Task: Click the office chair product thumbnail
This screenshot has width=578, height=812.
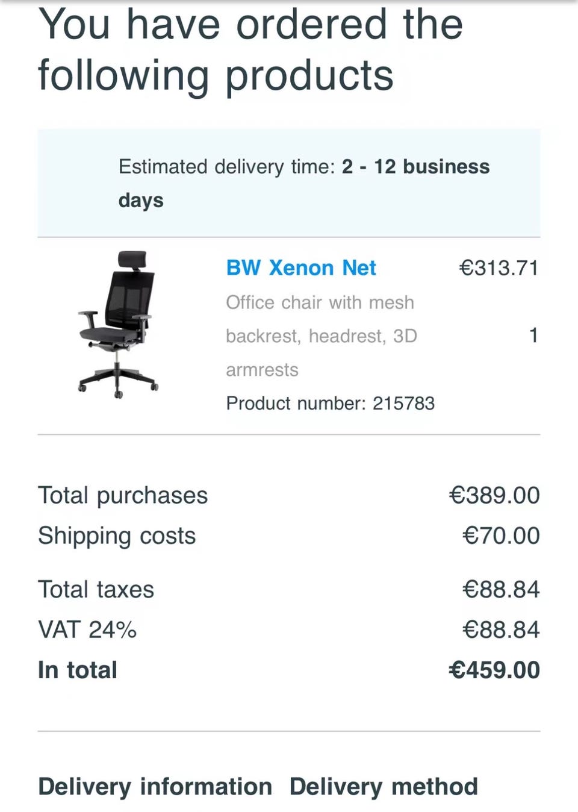Action: 119,324
